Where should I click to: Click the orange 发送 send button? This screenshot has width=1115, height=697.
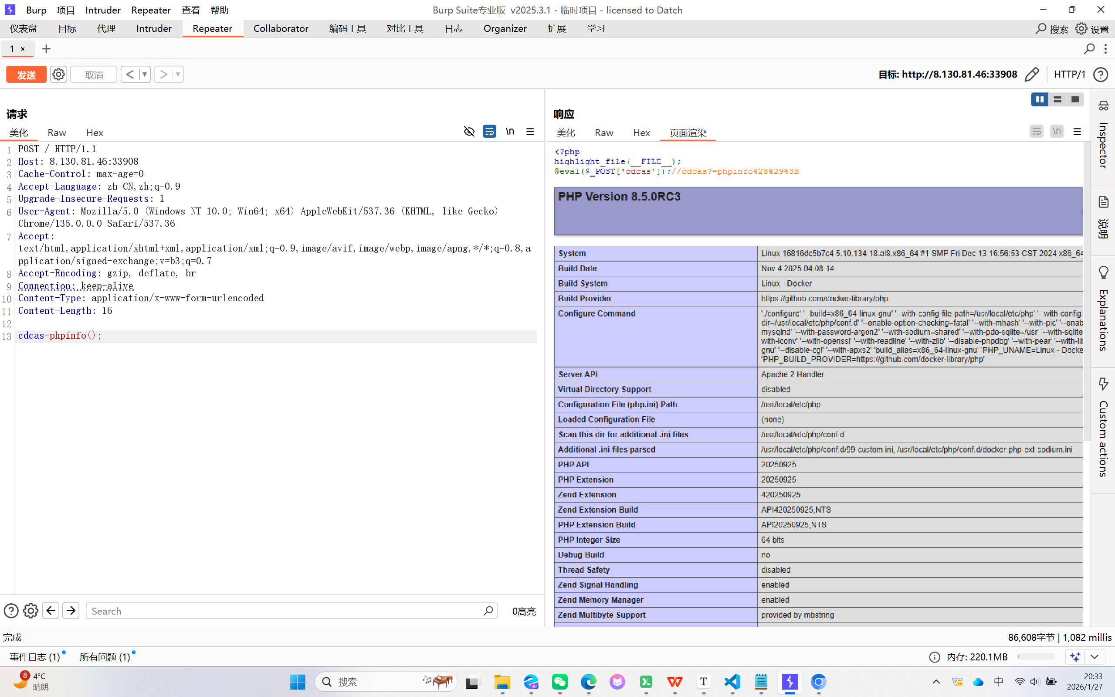26,75
